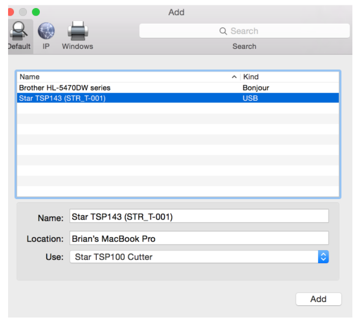Click the yellow minimize window button
The height and width of the screenshot is (324, 361).
(23, 12)
